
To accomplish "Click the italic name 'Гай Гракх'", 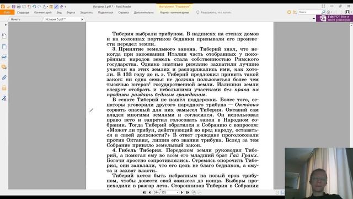I will [243, 155].
